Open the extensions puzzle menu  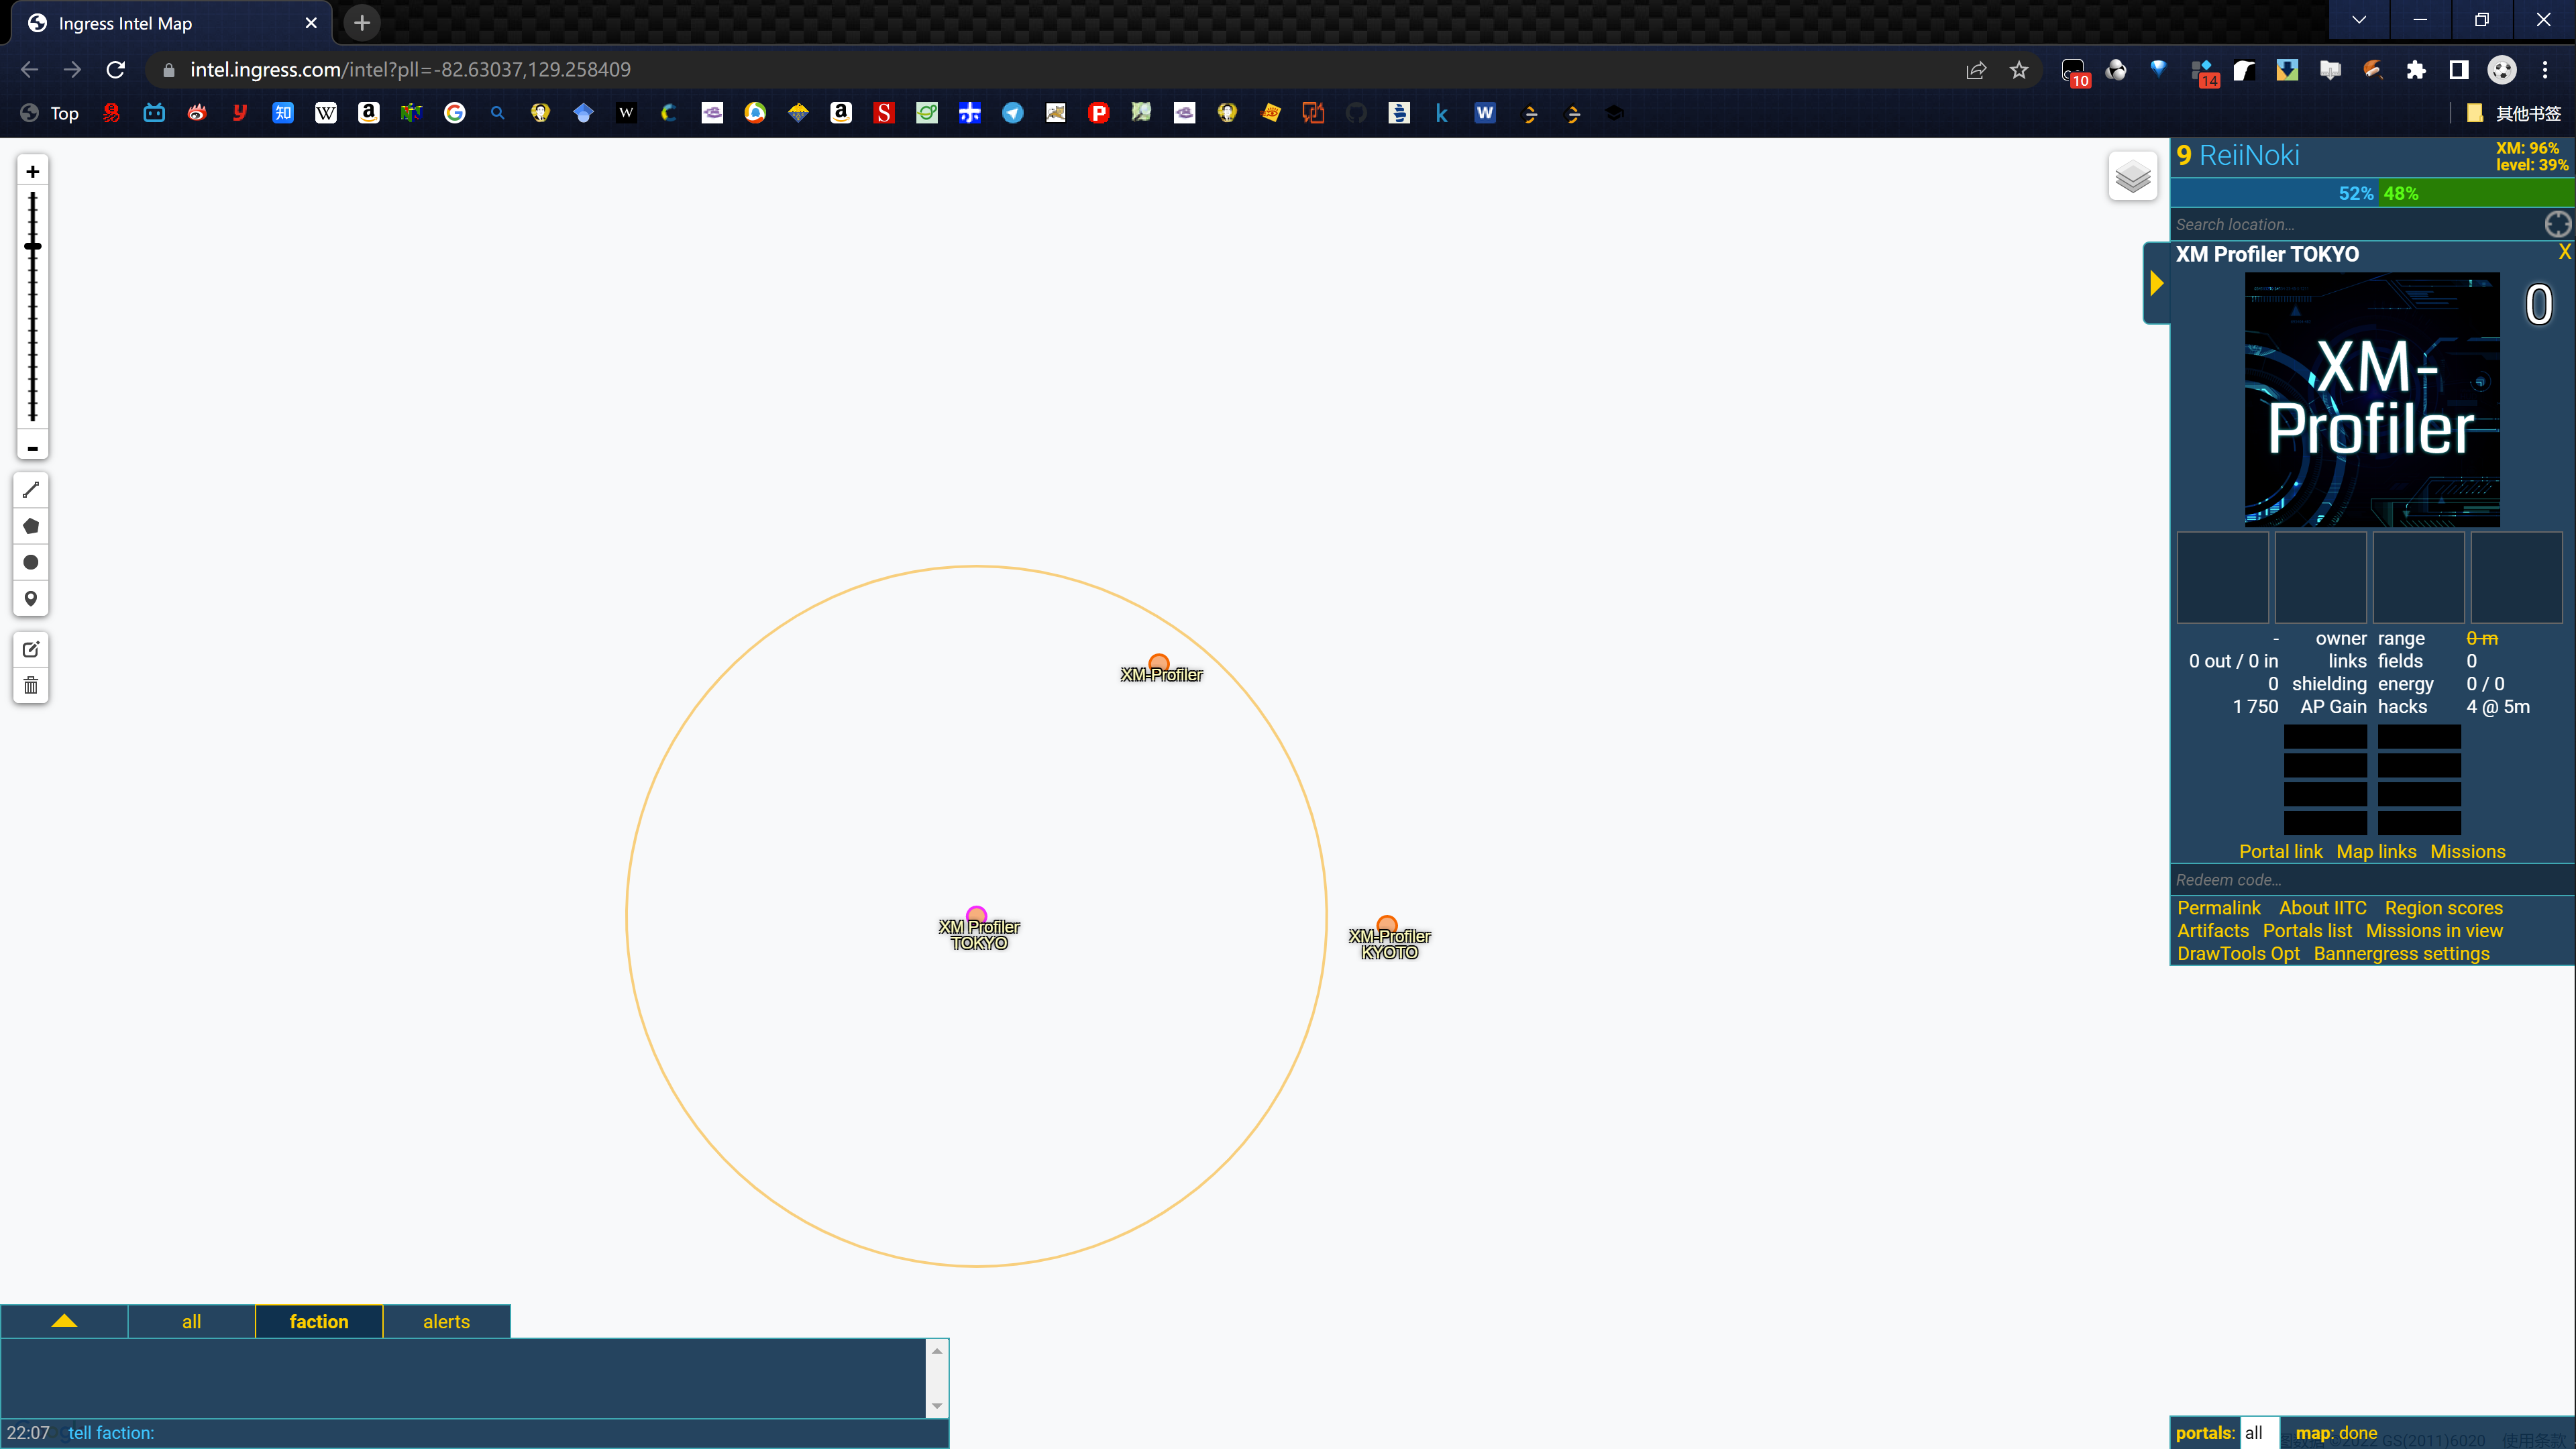pyautogui.click(x=2416, y=70)
